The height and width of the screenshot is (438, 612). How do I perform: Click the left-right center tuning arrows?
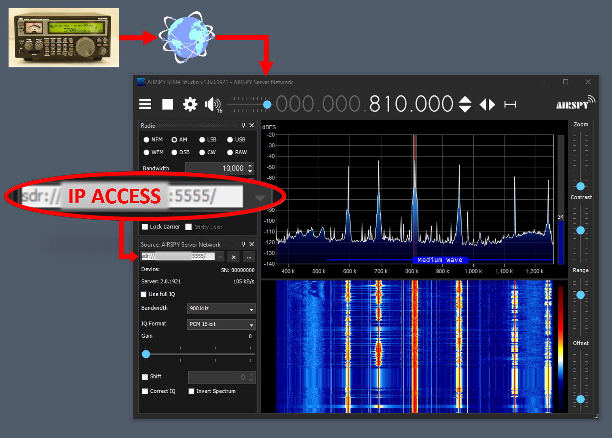point(487,104)
